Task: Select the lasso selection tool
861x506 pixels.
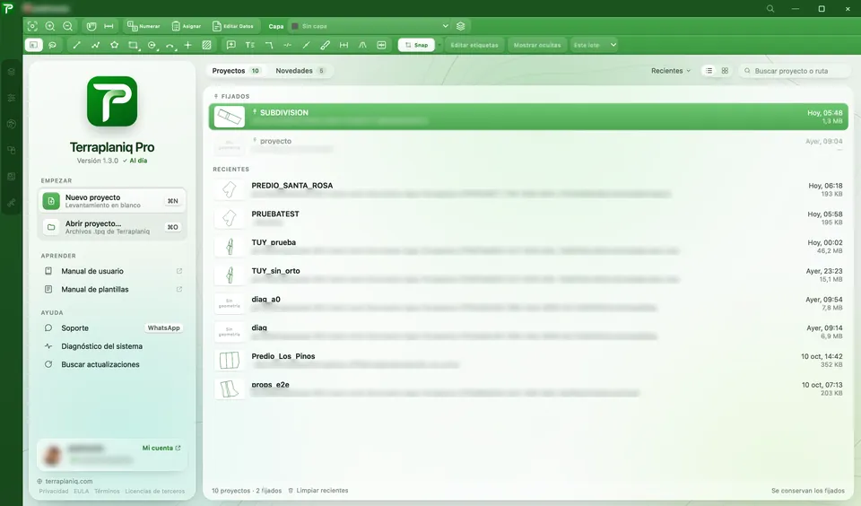Action: (53, 45)
